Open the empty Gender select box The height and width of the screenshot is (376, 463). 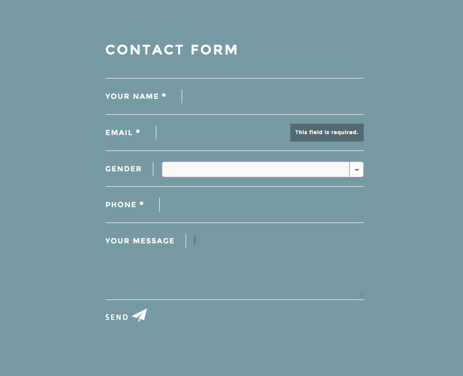[256, 169]
